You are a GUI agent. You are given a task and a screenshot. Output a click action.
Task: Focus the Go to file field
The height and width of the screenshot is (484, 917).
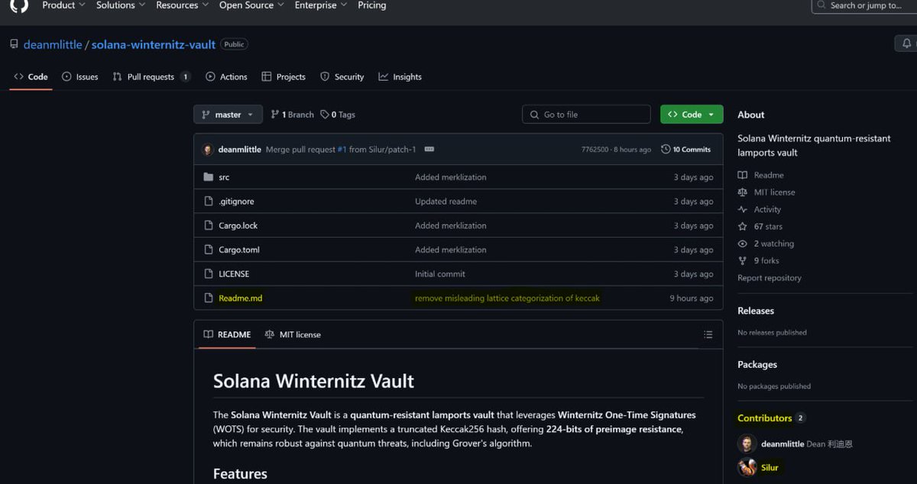click(x=586, y=115)
